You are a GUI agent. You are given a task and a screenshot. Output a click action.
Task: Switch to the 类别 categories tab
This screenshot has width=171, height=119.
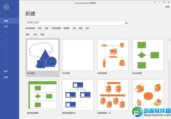click(x=42, y=35)
